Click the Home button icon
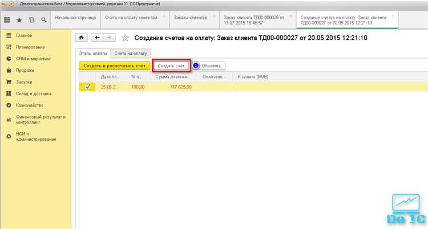This screenshot has width=428, height=229. [x=82, y=38]
